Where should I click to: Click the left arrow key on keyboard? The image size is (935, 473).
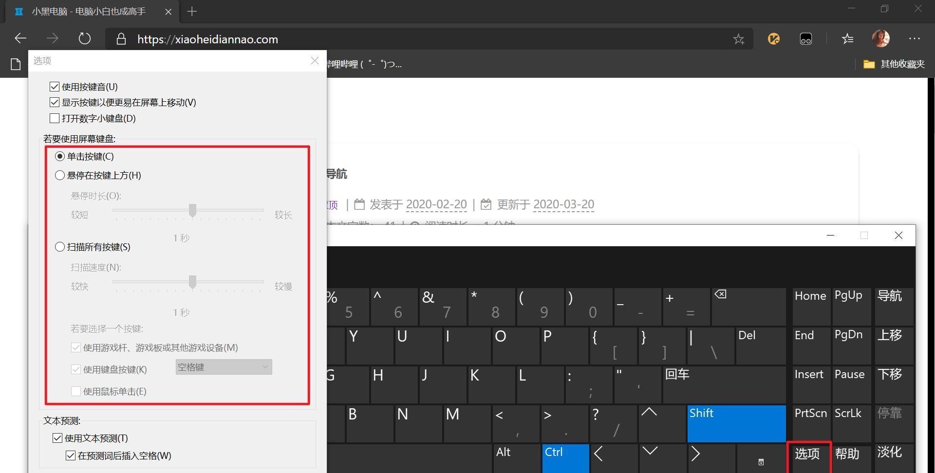tap(614, 458)
